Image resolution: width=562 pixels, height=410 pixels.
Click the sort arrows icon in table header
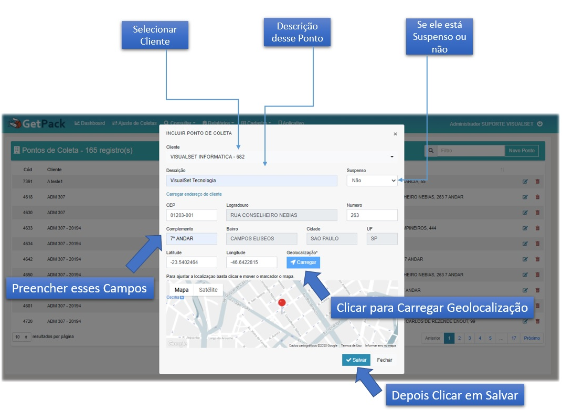click(503, 170)
